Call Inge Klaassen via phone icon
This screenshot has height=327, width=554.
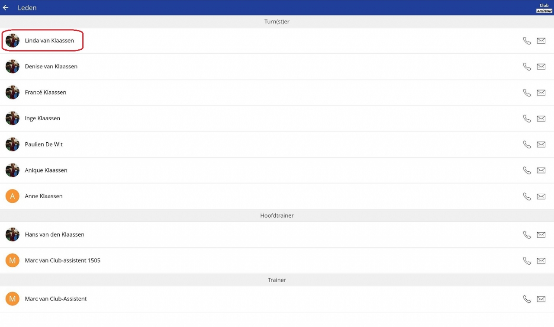coord(527,119)
